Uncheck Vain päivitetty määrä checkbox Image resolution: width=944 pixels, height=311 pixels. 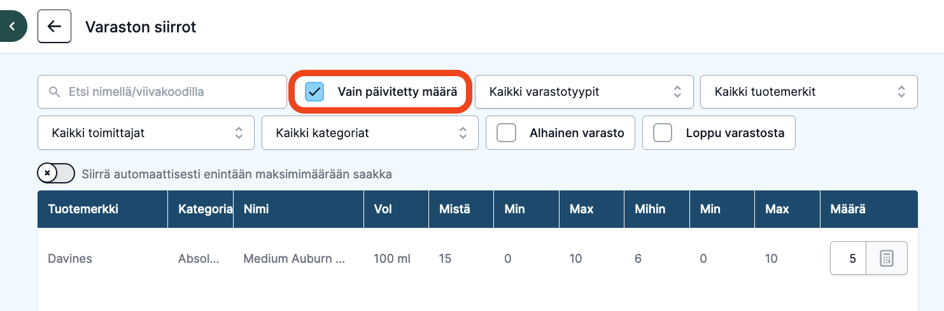(314, 92)
